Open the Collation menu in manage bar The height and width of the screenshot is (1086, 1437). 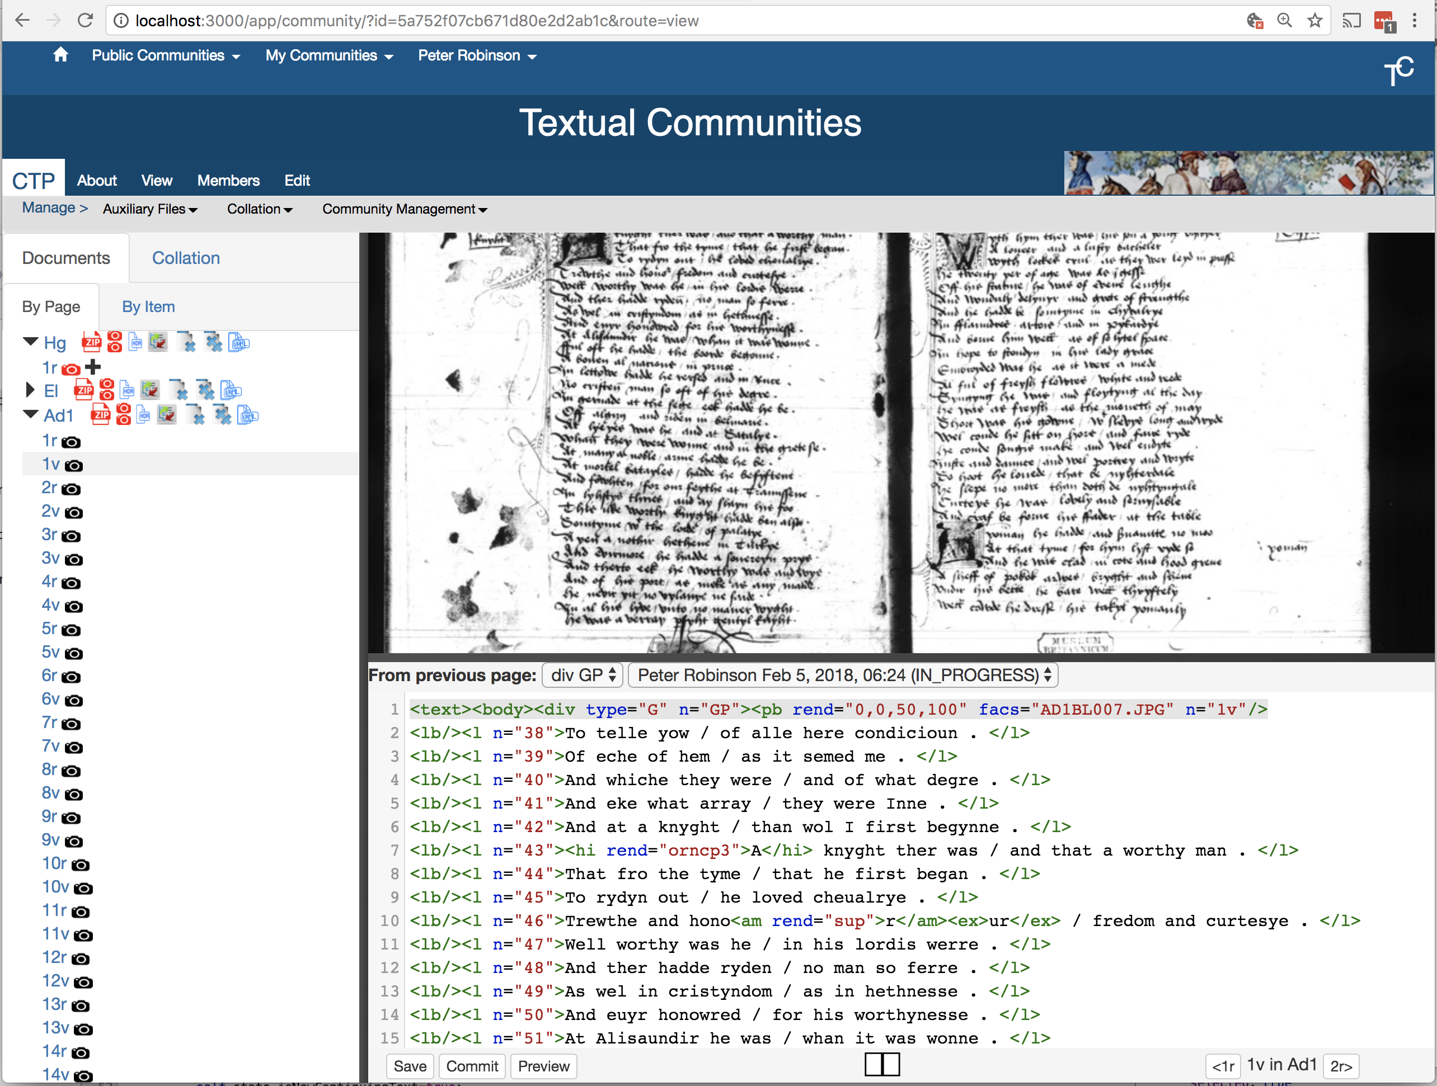click(x=260, y=209)
